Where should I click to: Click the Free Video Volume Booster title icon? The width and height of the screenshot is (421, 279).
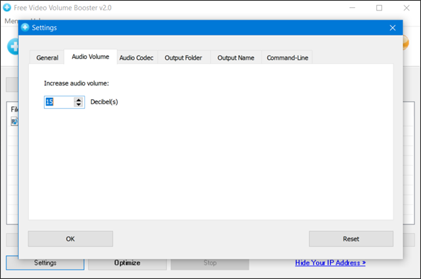7,7
